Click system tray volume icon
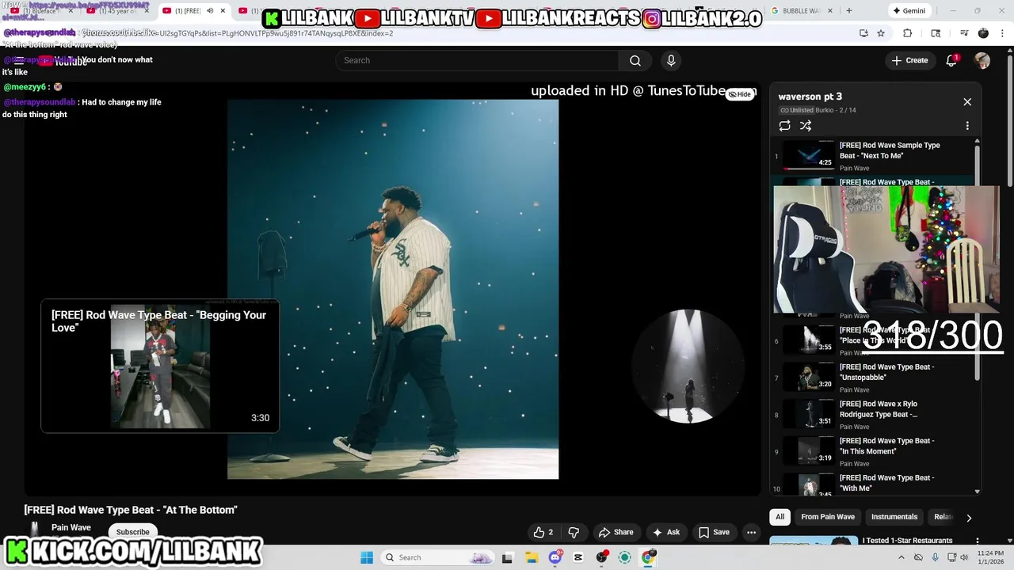The width and height of the screenshot is (1014, 570). [964, 557]
